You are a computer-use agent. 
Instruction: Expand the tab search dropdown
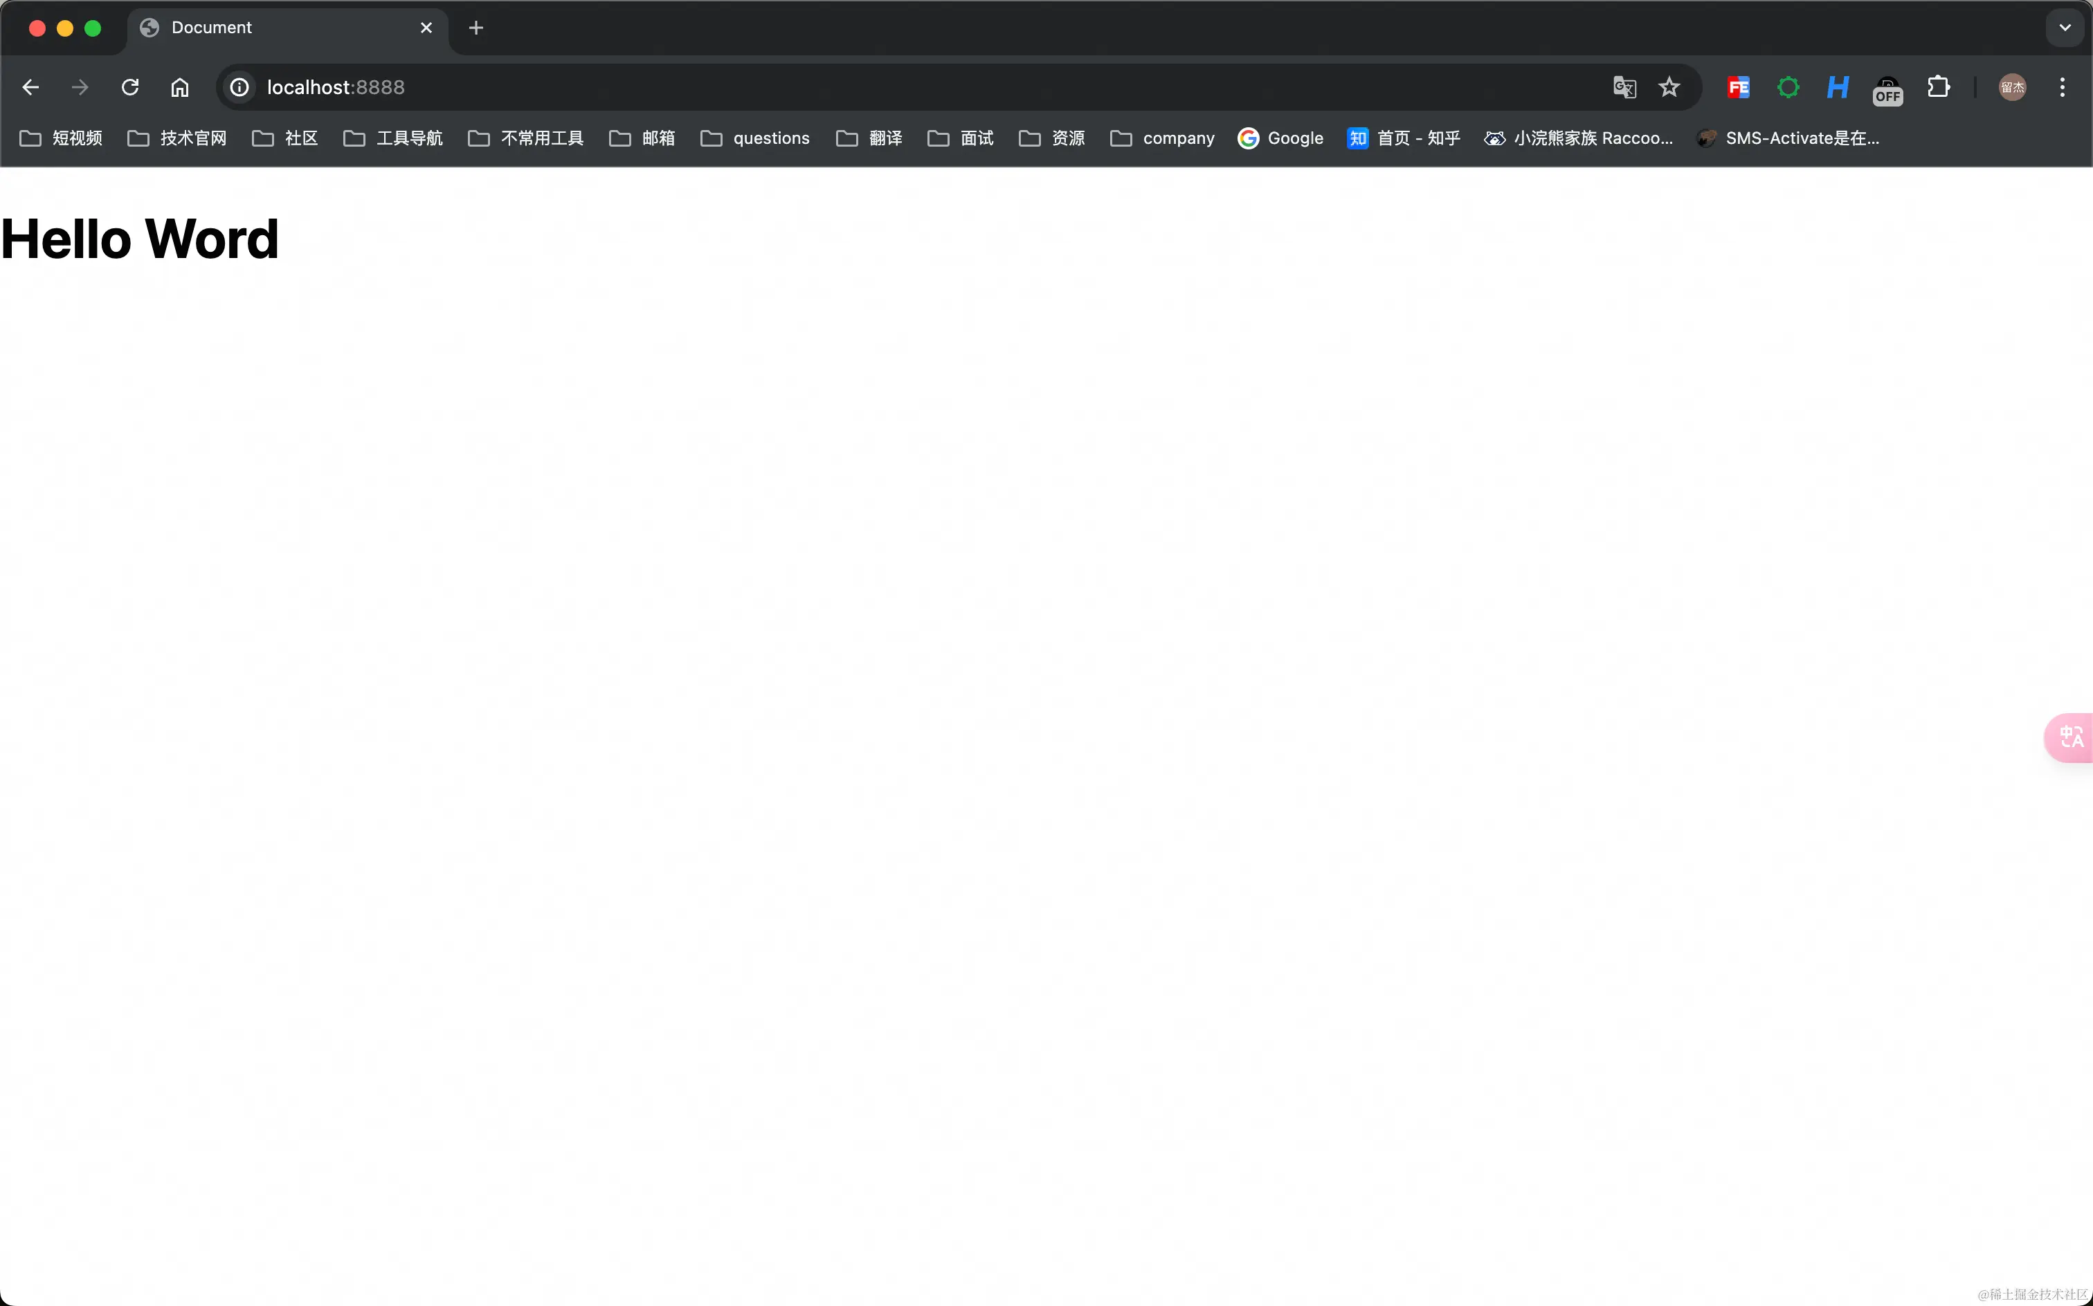click(2065, 28)
